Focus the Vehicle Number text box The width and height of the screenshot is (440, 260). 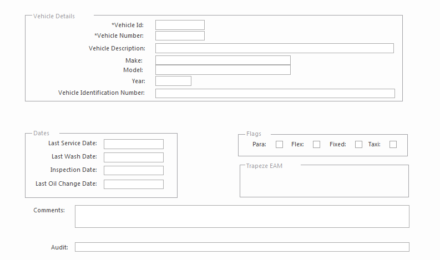(180, 36)
